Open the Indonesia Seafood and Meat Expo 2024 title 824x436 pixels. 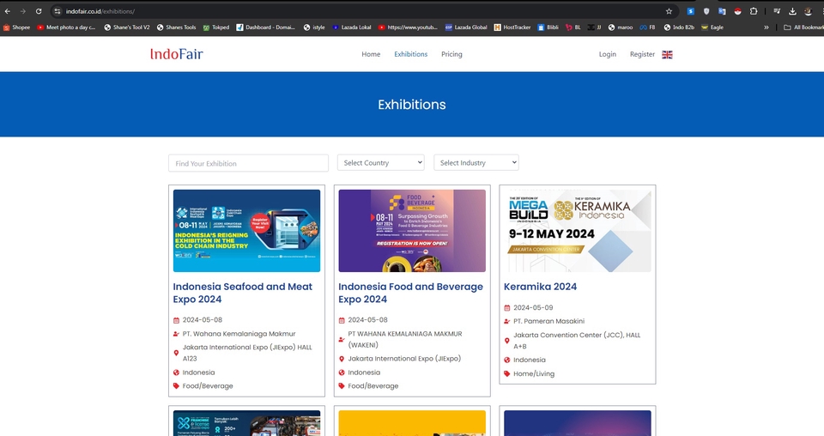pyautogui.click(x=242, y=293)
